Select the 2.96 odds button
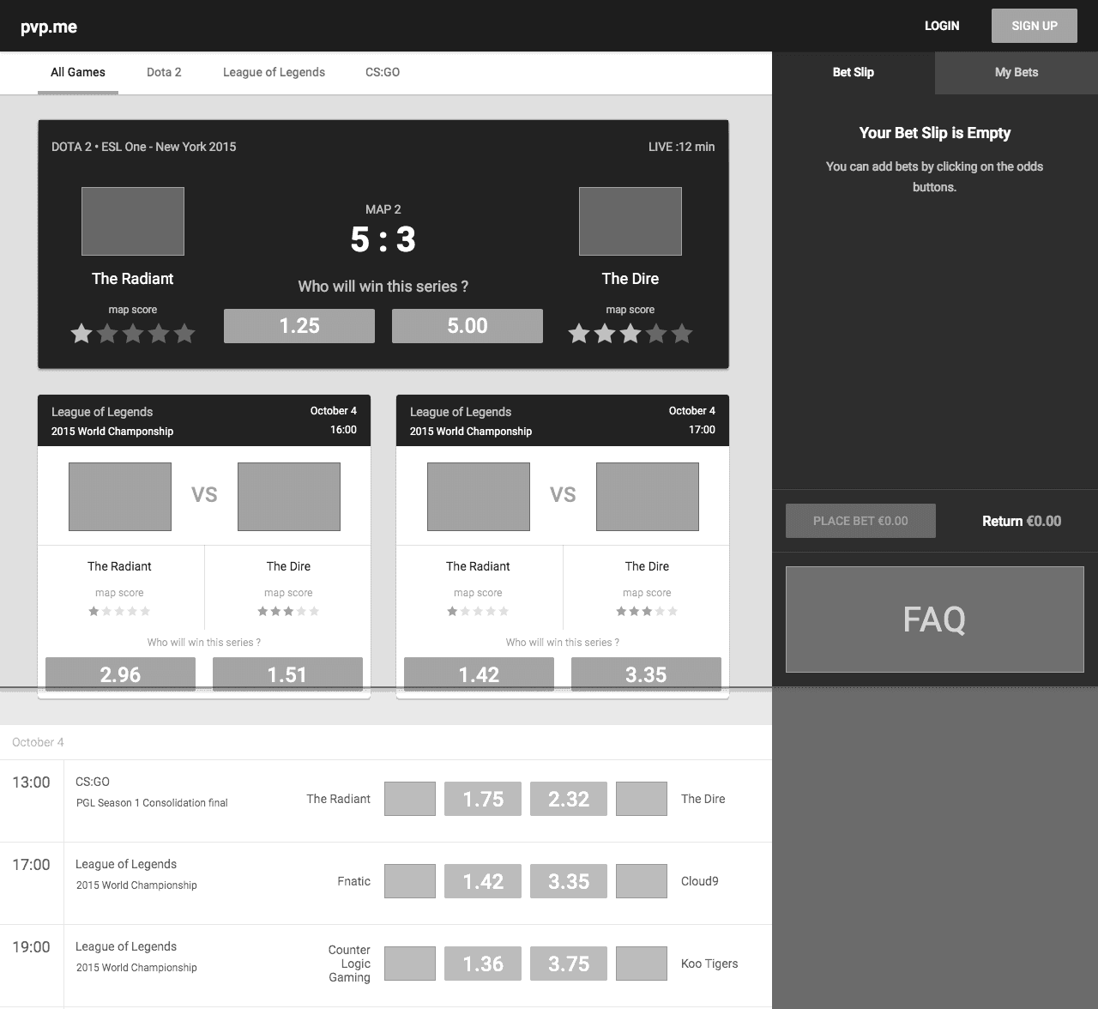Viewport: 1098px width, 1009px height. [x=120, y=674]
